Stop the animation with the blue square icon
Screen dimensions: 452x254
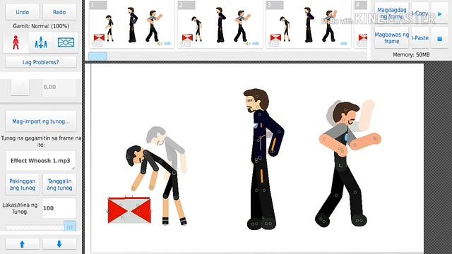(439, 38)
